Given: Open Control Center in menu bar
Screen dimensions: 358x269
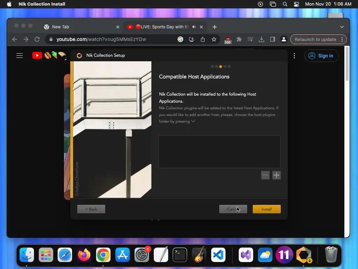Looking at the screenshot, I should coord(296,4).
